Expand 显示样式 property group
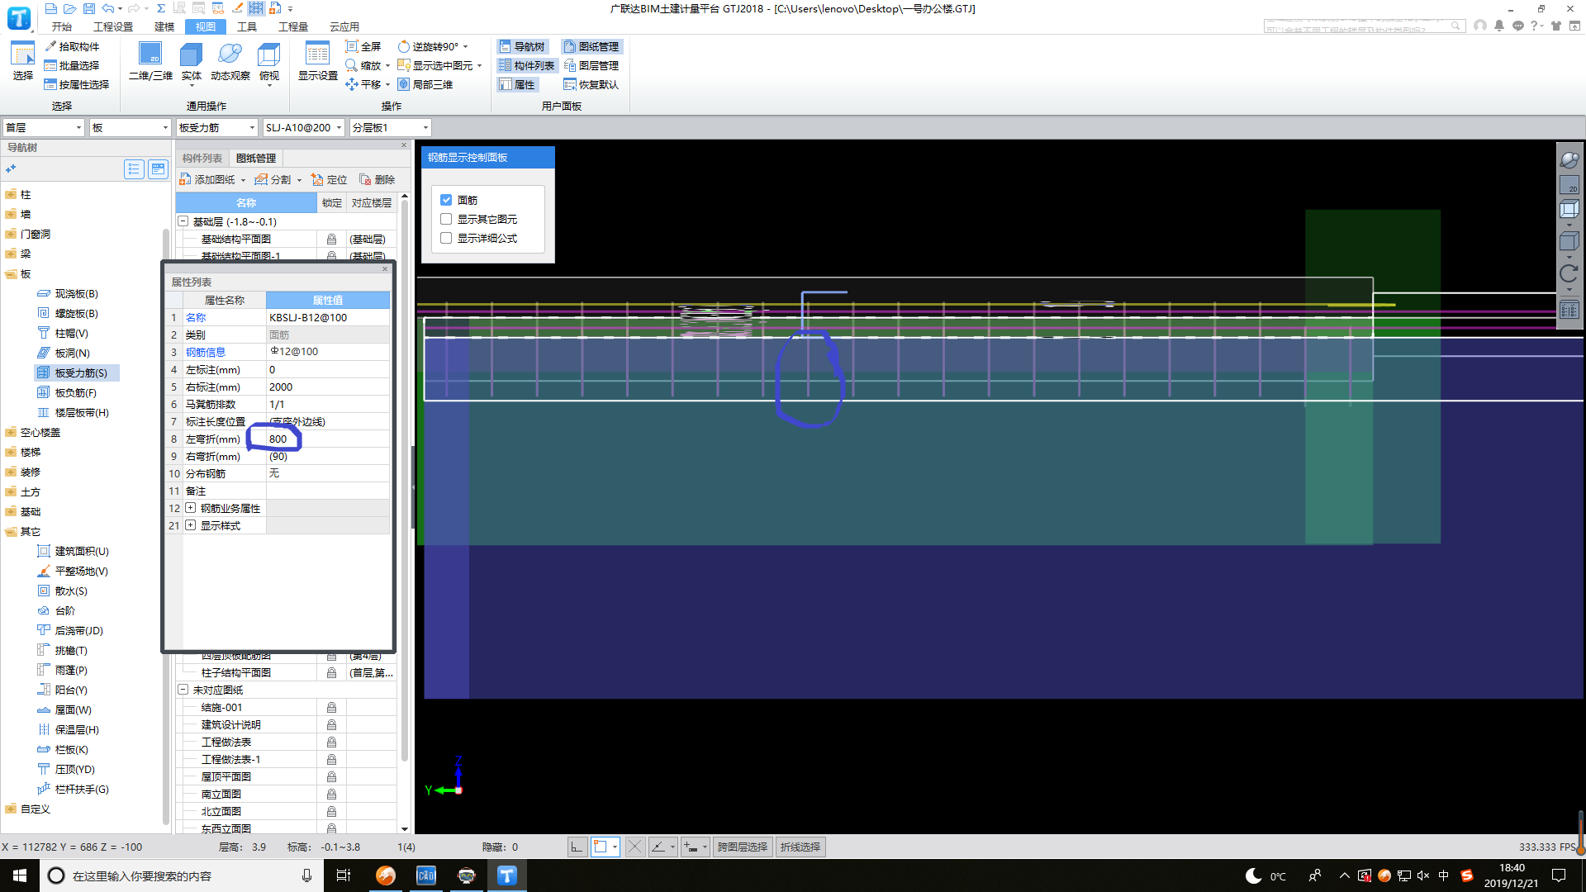 [191, 525]
